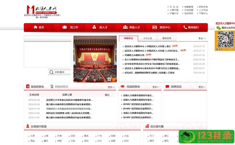Viewport: 235px width, 145px height.
Task: Select the 上海 city link
Action: (x=46, y=136)
